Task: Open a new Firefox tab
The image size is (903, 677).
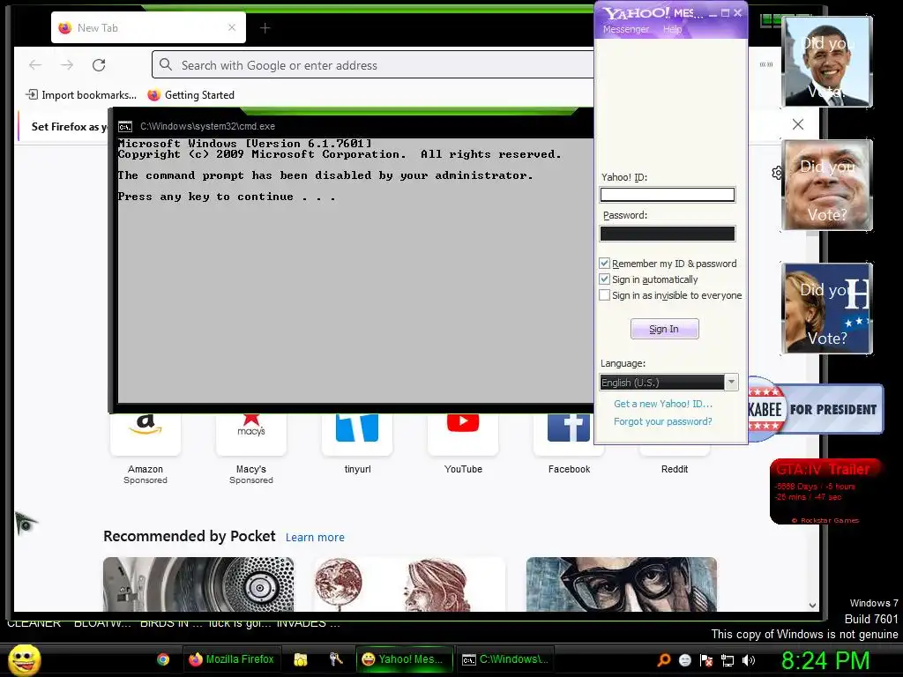Action: click(x=265, y=27)
